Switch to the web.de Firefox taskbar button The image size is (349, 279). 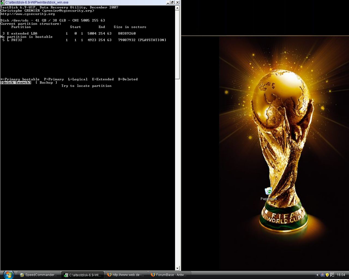(x=126, y=275)
